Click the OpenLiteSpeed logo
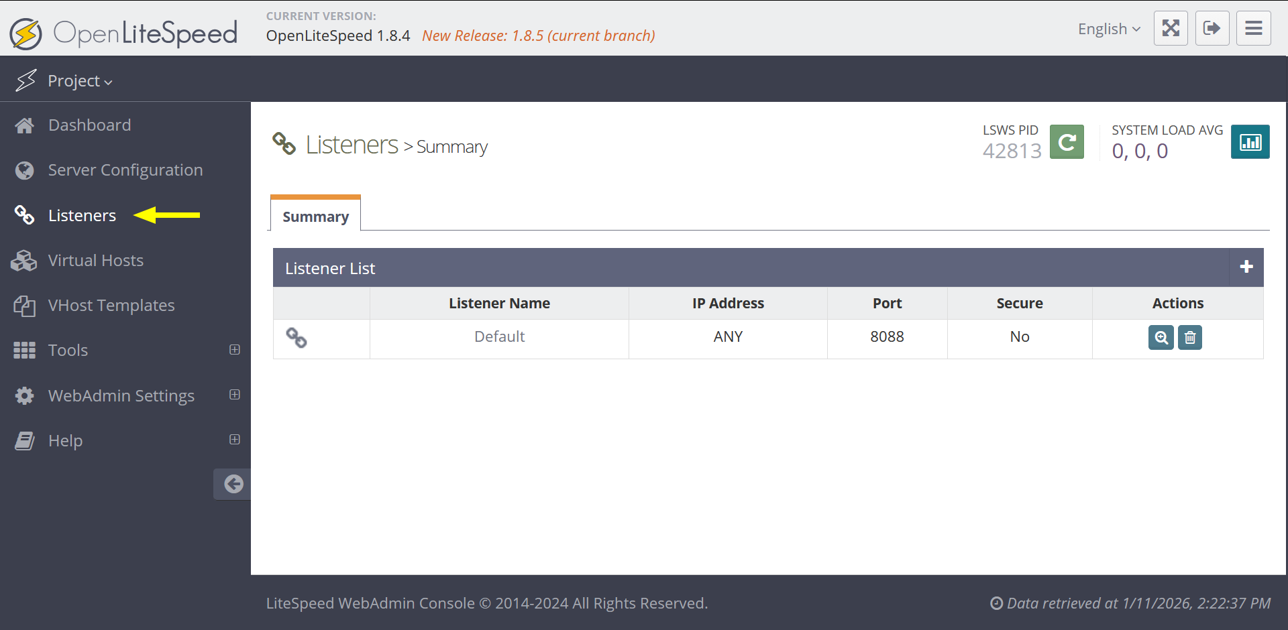This screenshot has height=630, width=1288. 124,33
